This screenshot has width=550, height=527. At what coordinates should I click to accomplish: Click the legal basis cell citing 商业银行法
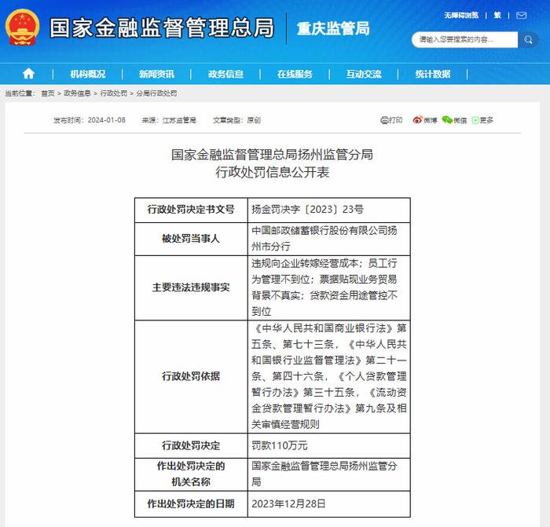point(329,376)
